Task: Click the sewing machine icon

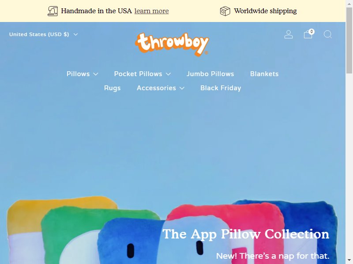Action: coord(53,11)
